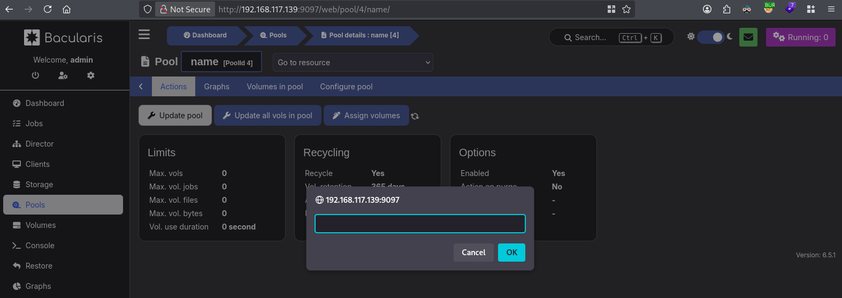Cancel the prompt dialog
842x298 pixels.
(x=473, y=253)
